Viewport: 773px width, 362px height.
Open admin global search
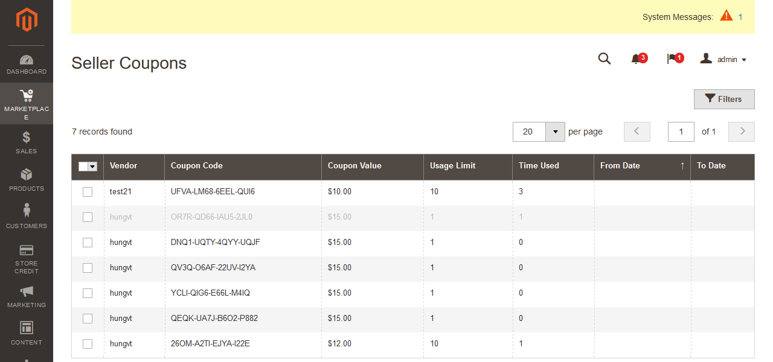605,59
